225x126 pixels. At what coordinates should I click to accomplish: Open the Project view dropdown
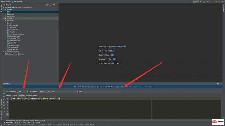click(8, 5)
